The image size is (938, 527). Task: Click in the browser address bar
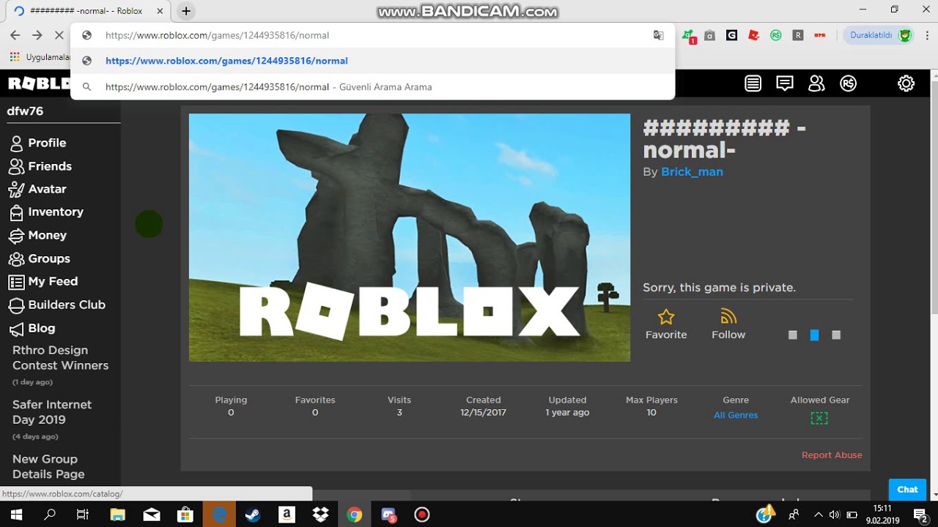point(374,35)
